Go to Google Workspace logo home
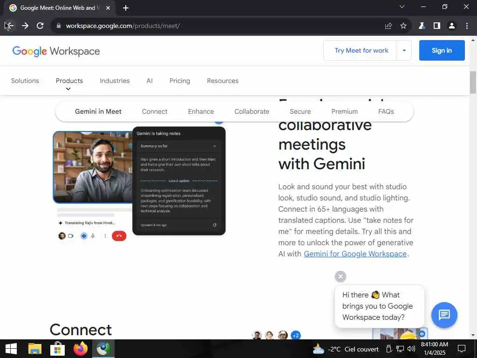This screenshot has width=477, height=358. [56, 51]
